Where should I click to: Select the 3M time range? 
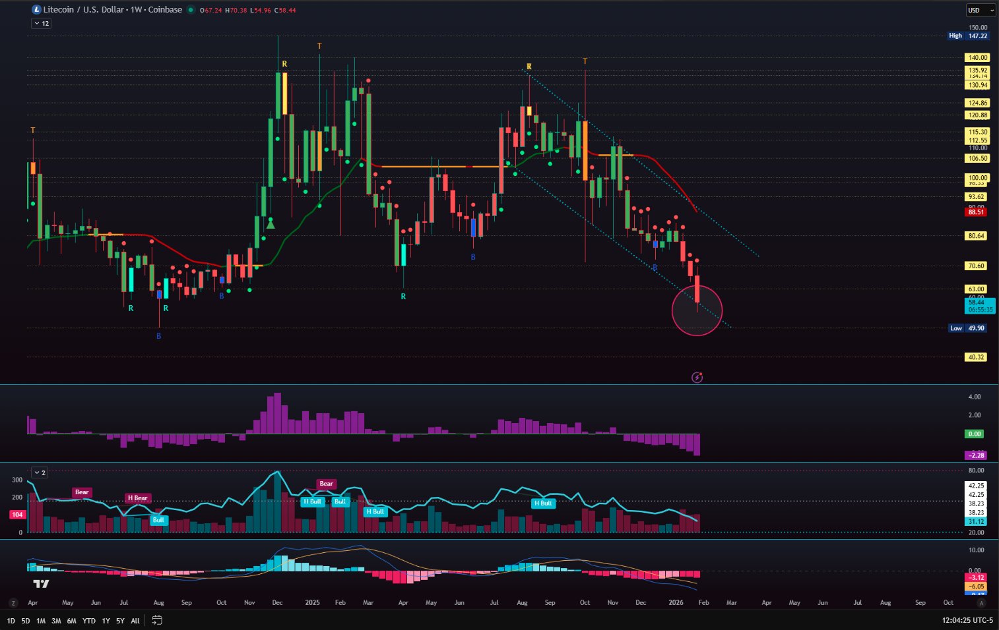[56, 621]
